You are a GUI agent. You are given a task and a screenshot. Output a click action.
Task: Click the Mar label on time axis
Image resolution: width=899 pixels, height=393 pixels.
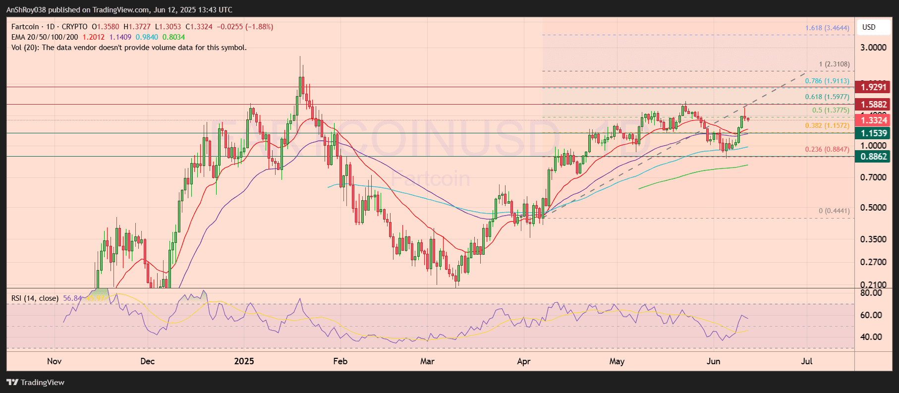[x=427, y=361]
